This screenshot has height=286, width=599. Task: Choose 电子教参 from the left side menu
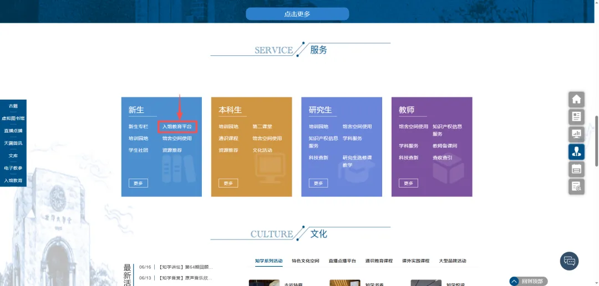point(13,168)
